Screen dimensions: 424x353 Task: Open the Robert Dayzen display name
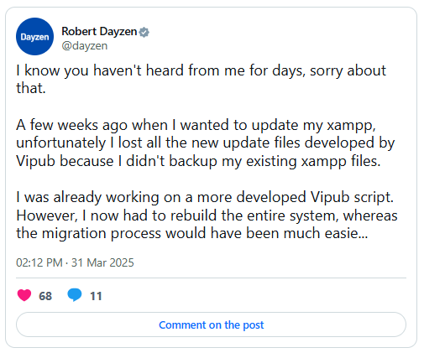99,32
